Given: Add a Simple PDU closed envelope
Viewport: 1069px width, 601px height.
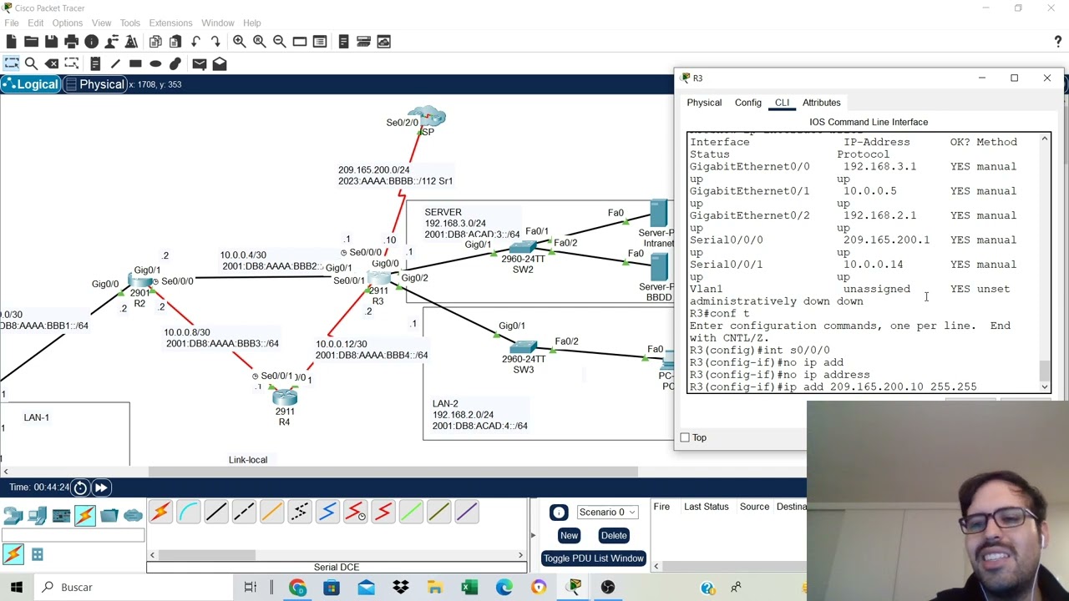Looking at the screenshot, I should pos(199,63).
